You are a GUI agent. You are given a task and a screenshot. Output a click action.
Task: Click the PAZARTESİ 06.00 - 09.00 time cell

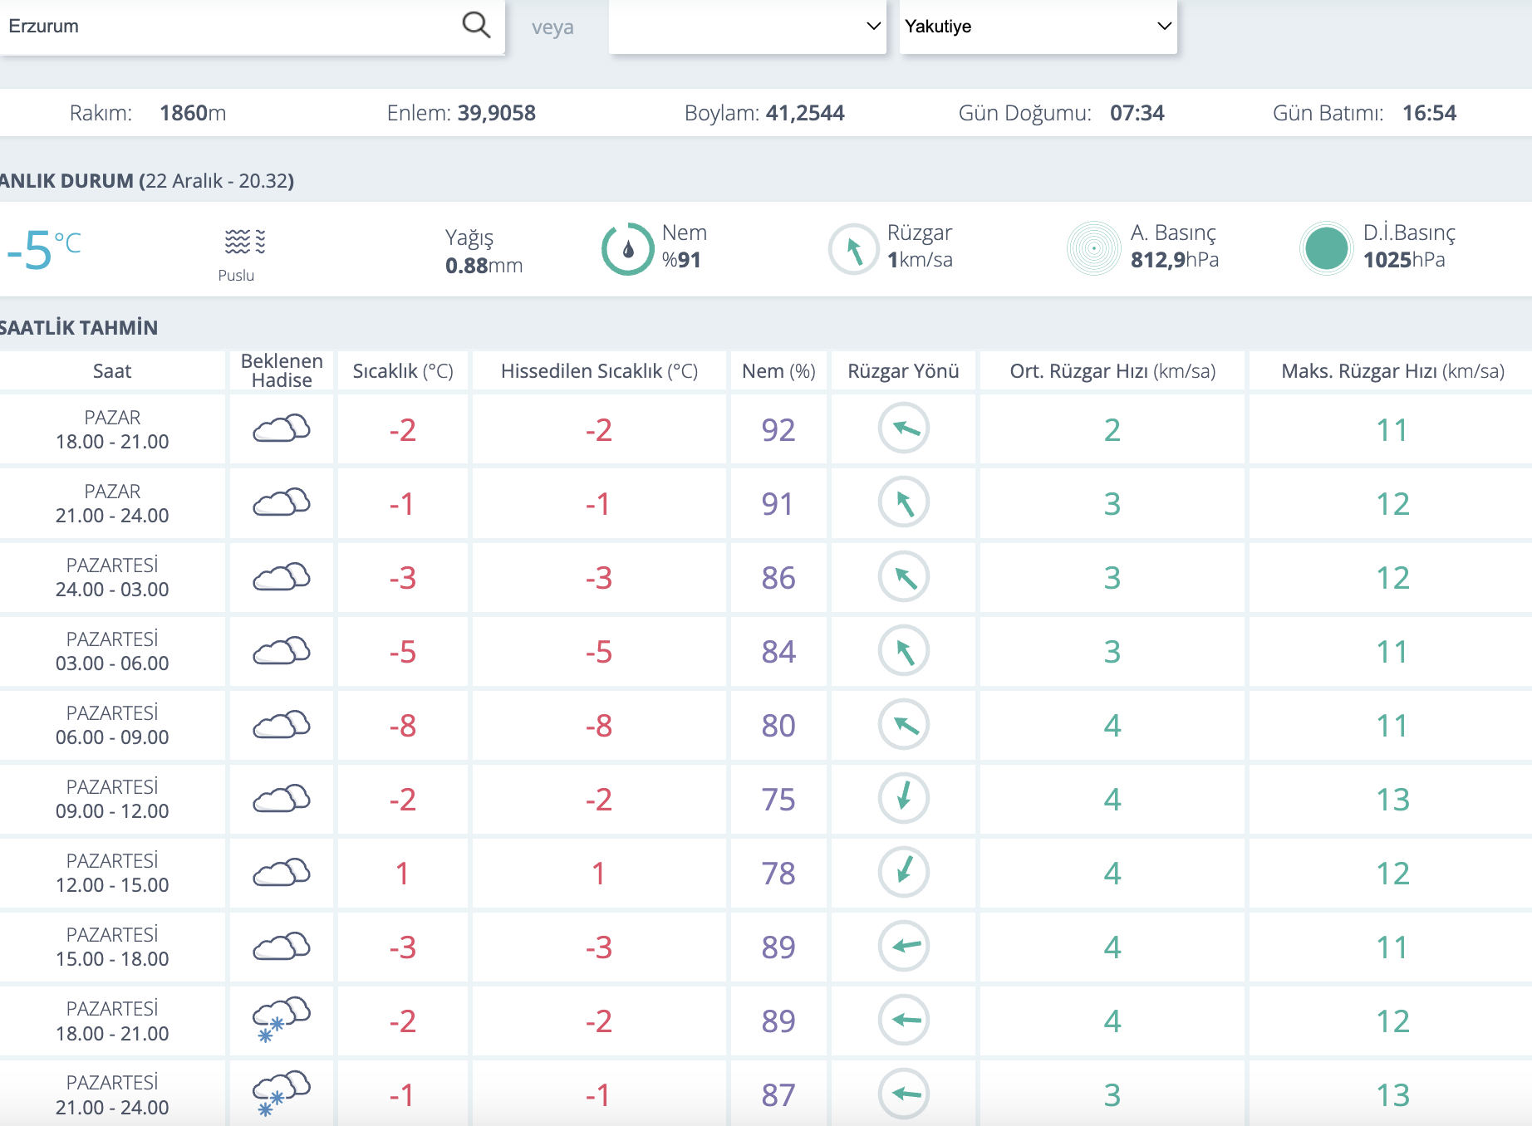112,725
